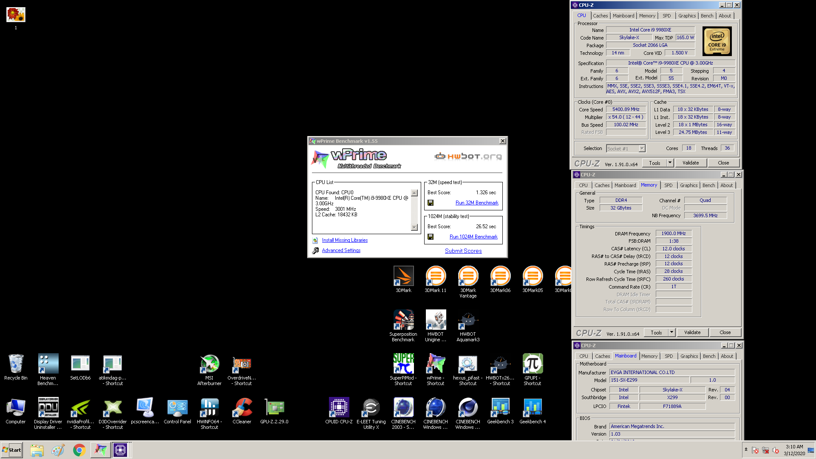Launch E-LEET Tuning Utility X
Viewport: 816px width, 459px height.
click(x=371, y=413)
